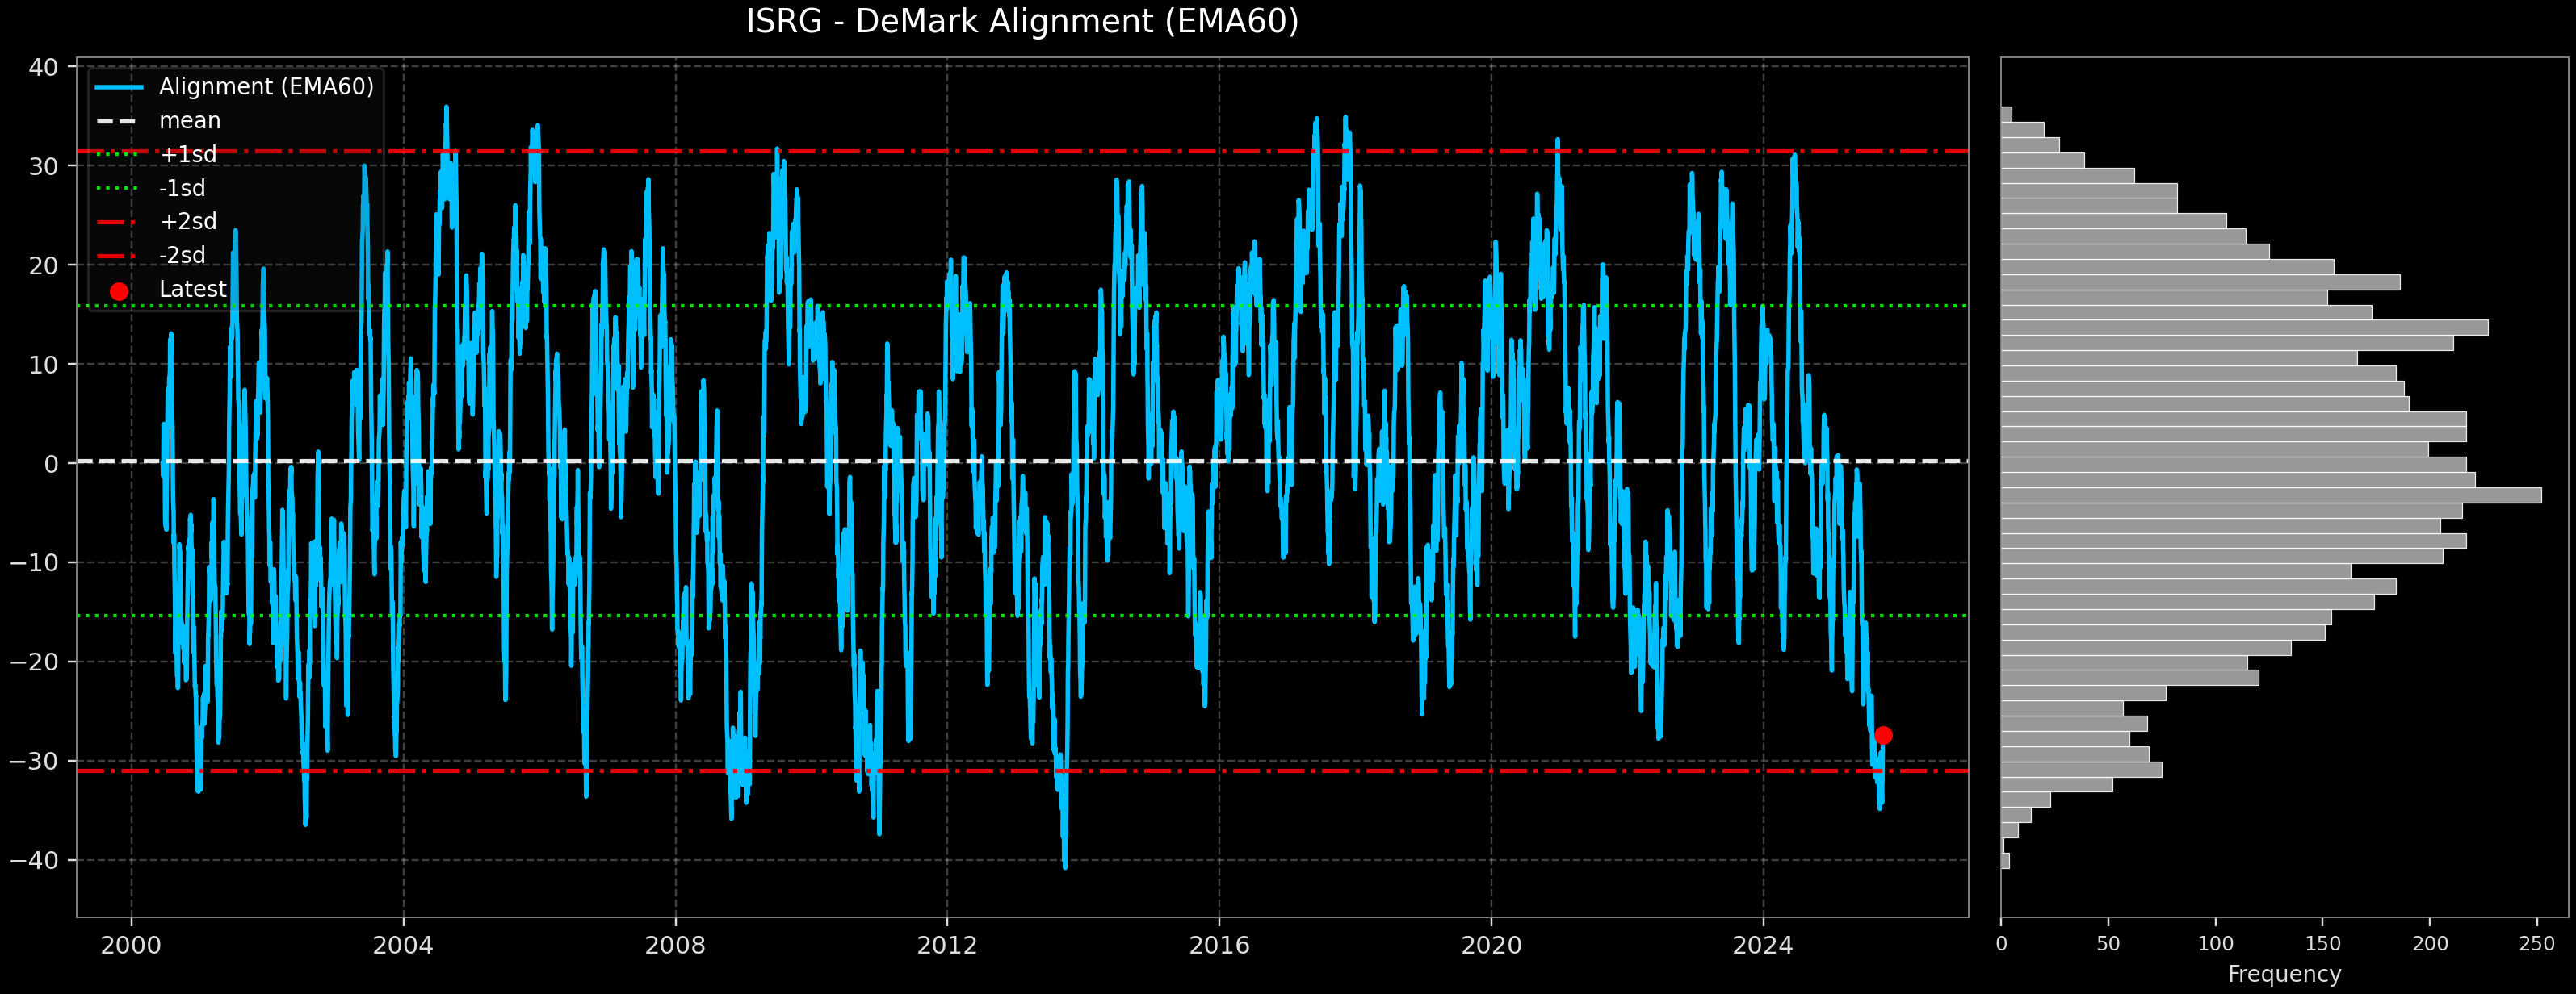Click the 250 tick on histogram axis
The image size is (2576, 994).
click(2537, 944)
